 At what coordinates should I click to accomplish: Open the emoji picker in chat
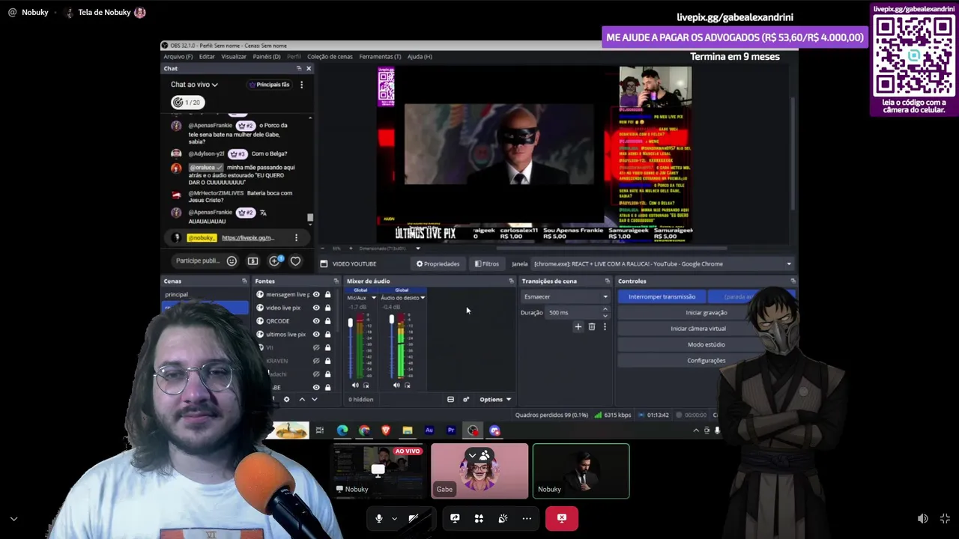232,261
